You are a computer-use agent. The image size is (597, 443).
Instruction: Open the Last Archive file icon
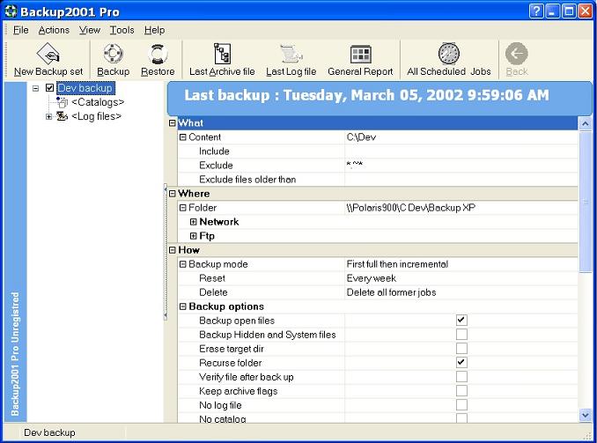[x=222, y=54]
